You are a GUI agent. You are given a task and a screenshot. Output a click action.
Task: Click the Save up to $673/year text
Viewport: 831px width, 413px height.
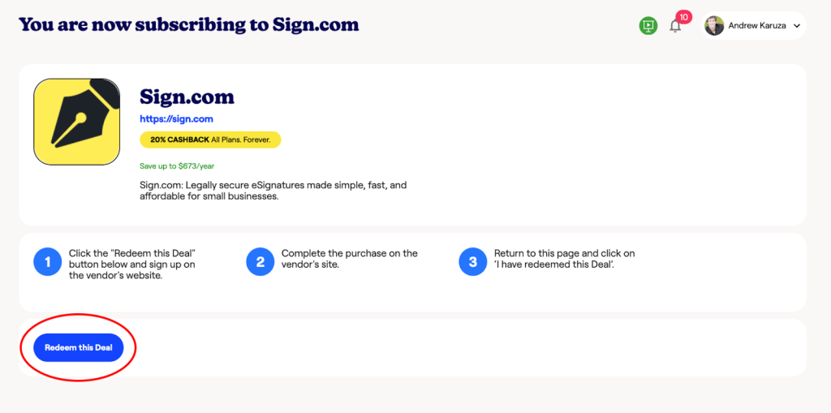[177, 166]
